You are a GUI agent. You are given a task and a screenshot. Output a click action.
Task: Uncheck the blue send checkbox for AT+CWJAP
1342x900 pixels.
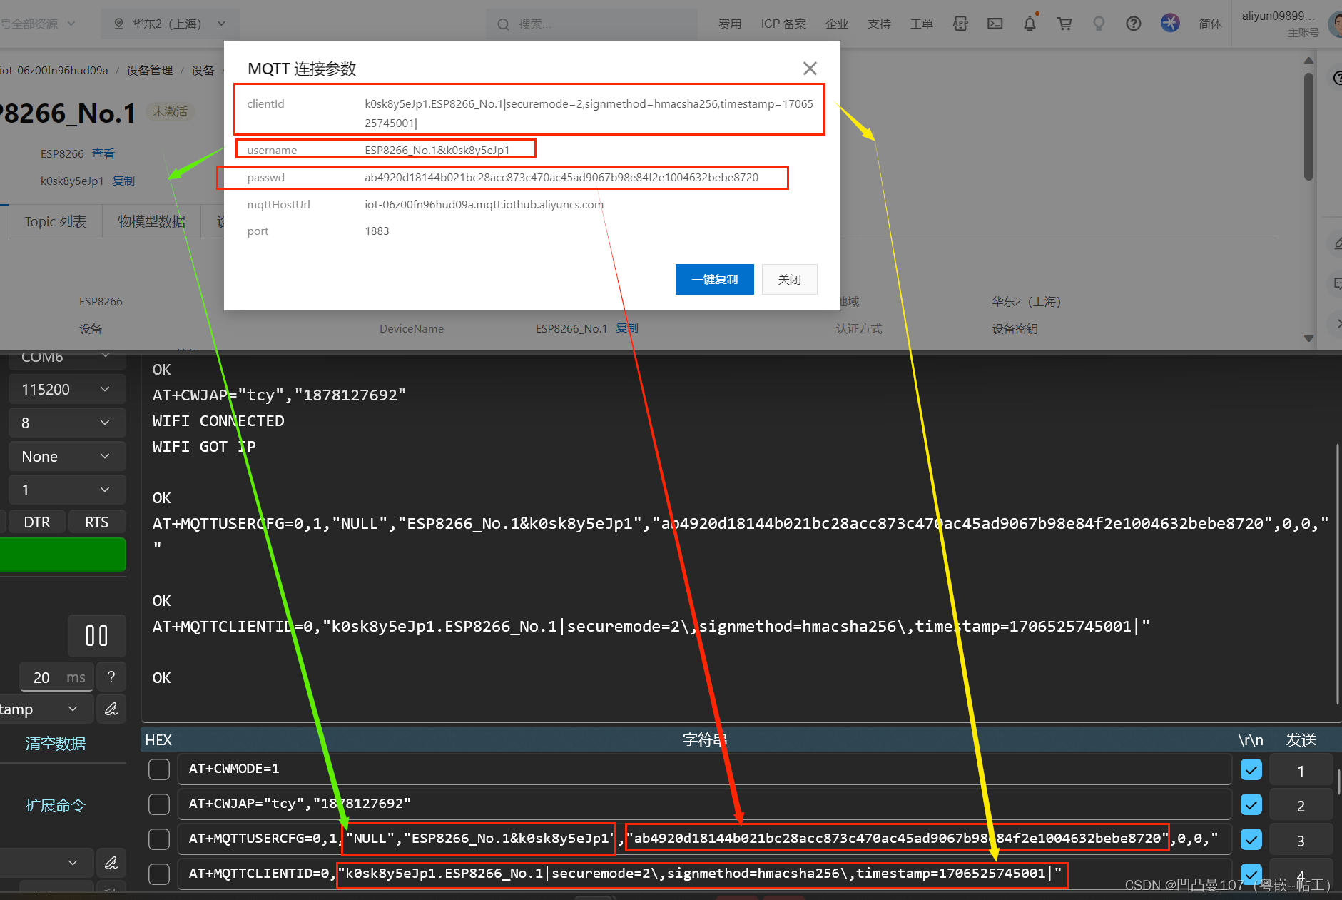coord(1251,804)
